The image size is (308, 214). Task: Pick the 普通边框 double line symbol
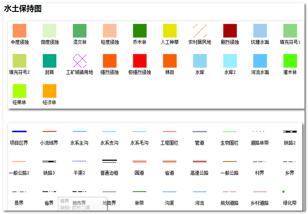tap(109, 161)
